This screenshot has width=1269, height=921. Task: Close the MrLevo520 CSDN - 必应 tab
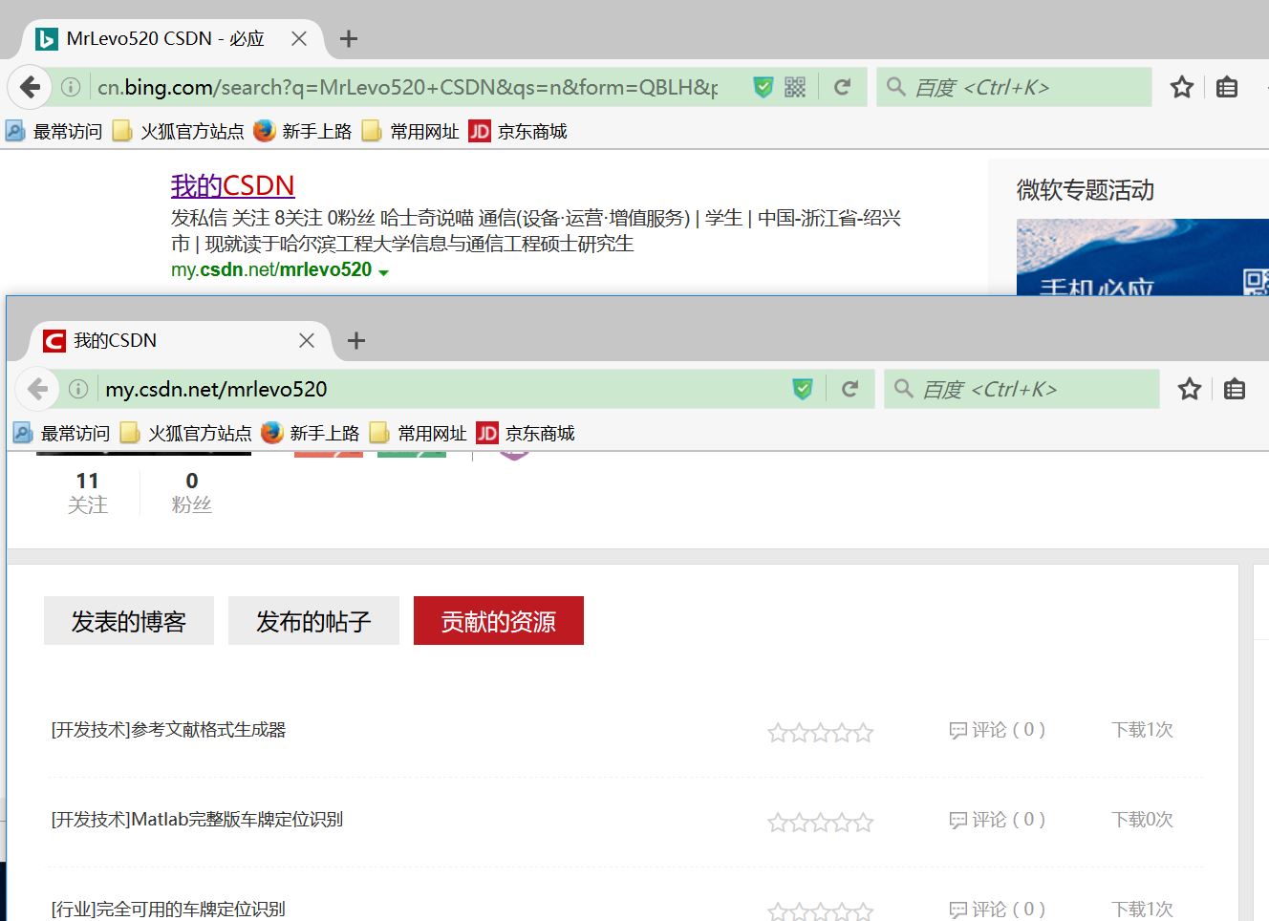click(x=299, y=39)
